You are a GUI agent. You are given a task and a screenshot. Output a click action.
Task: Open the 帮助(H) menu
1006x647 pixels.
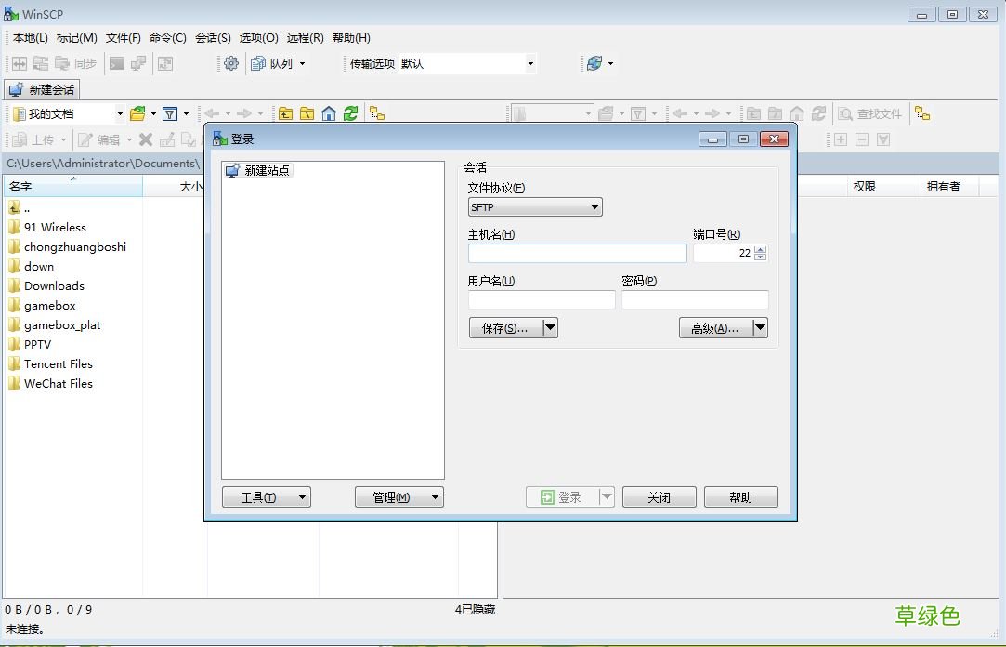pyautogui.click(x=351, y=38)
